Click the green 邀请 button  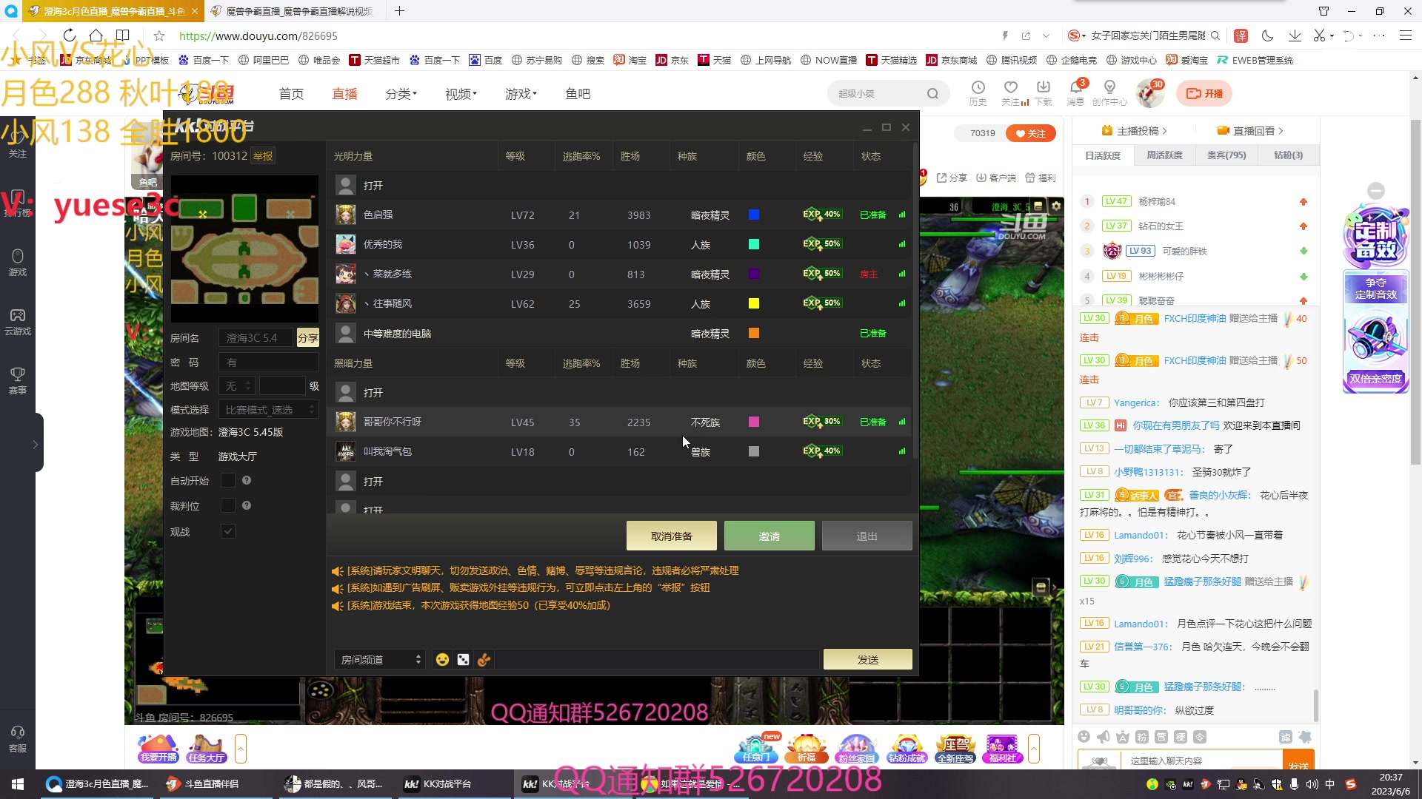769,536
